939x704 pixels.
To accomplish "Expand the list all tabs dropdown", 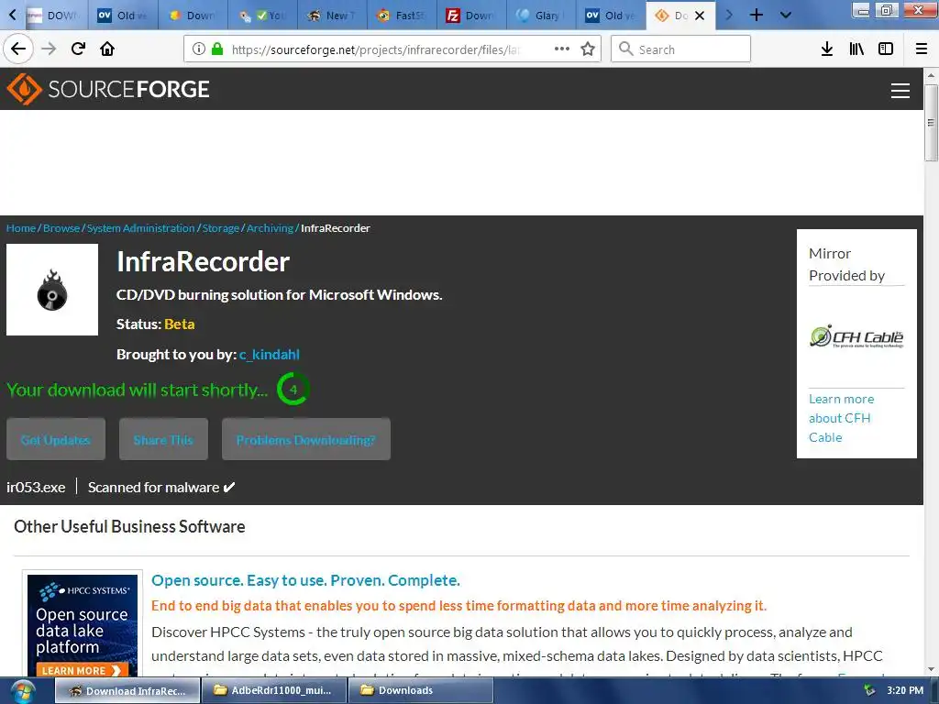I will pyautogui.click(x=786, y=15).
